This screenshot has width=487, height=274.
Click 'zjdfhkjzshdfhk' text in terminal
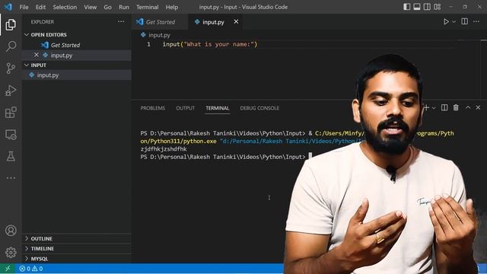coord(164,149)
